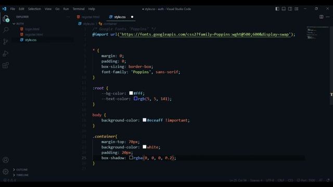Click the EXPLORER panel title

point(22,17)
